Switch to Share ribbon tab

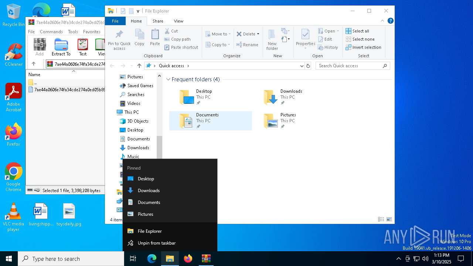(x=158, y=21)
